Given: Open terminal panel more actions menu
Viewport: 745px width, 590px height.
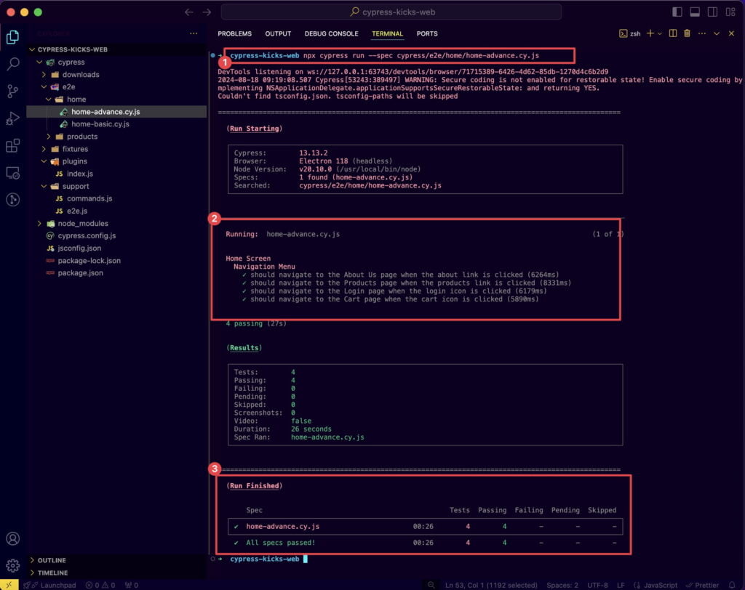Looking at the screenshot, I should 702,33.
